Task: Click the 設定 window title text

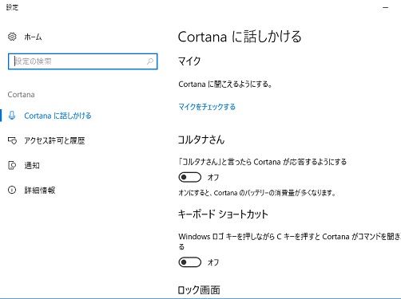Action: [13, 7]
